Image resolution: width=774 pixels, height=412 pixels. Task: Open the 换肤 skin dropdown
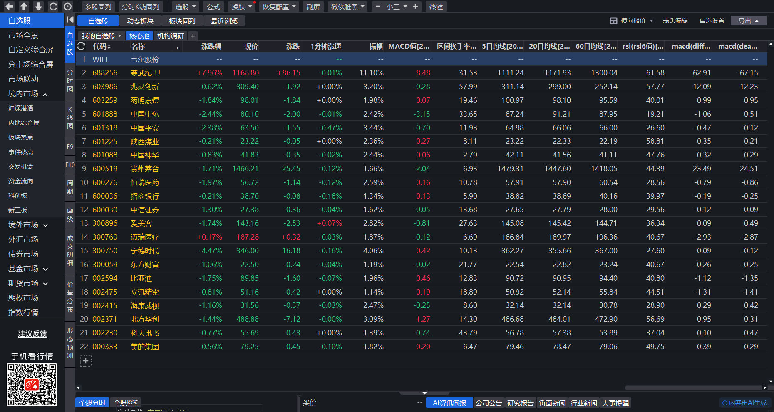point(242,7)
